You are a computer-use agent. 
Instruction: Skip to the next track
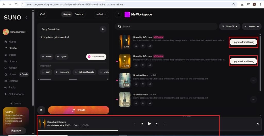(157, 124)
